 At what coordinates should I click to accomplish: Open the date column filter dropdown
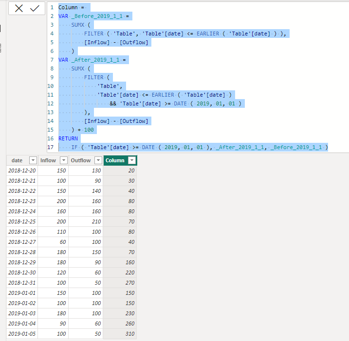pyautogui.click(x=33, y=160)
